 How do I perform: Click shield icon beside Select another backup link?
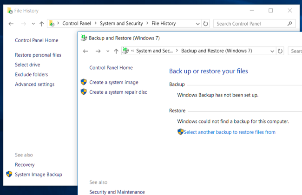(180, 132)
